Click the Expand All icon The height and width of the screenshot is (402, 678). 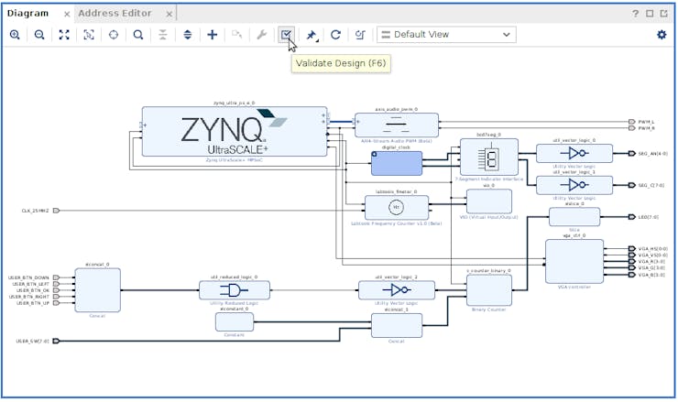coord(188,35)
